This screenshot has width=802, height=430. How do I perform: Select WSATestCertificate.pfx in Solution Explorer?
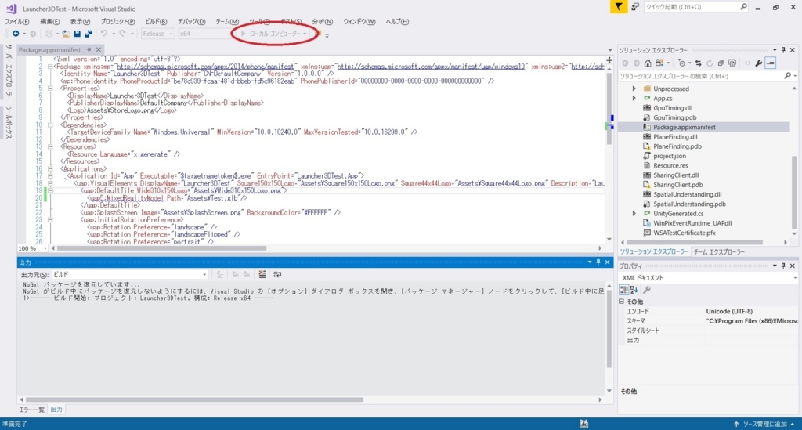click(685, 233)
